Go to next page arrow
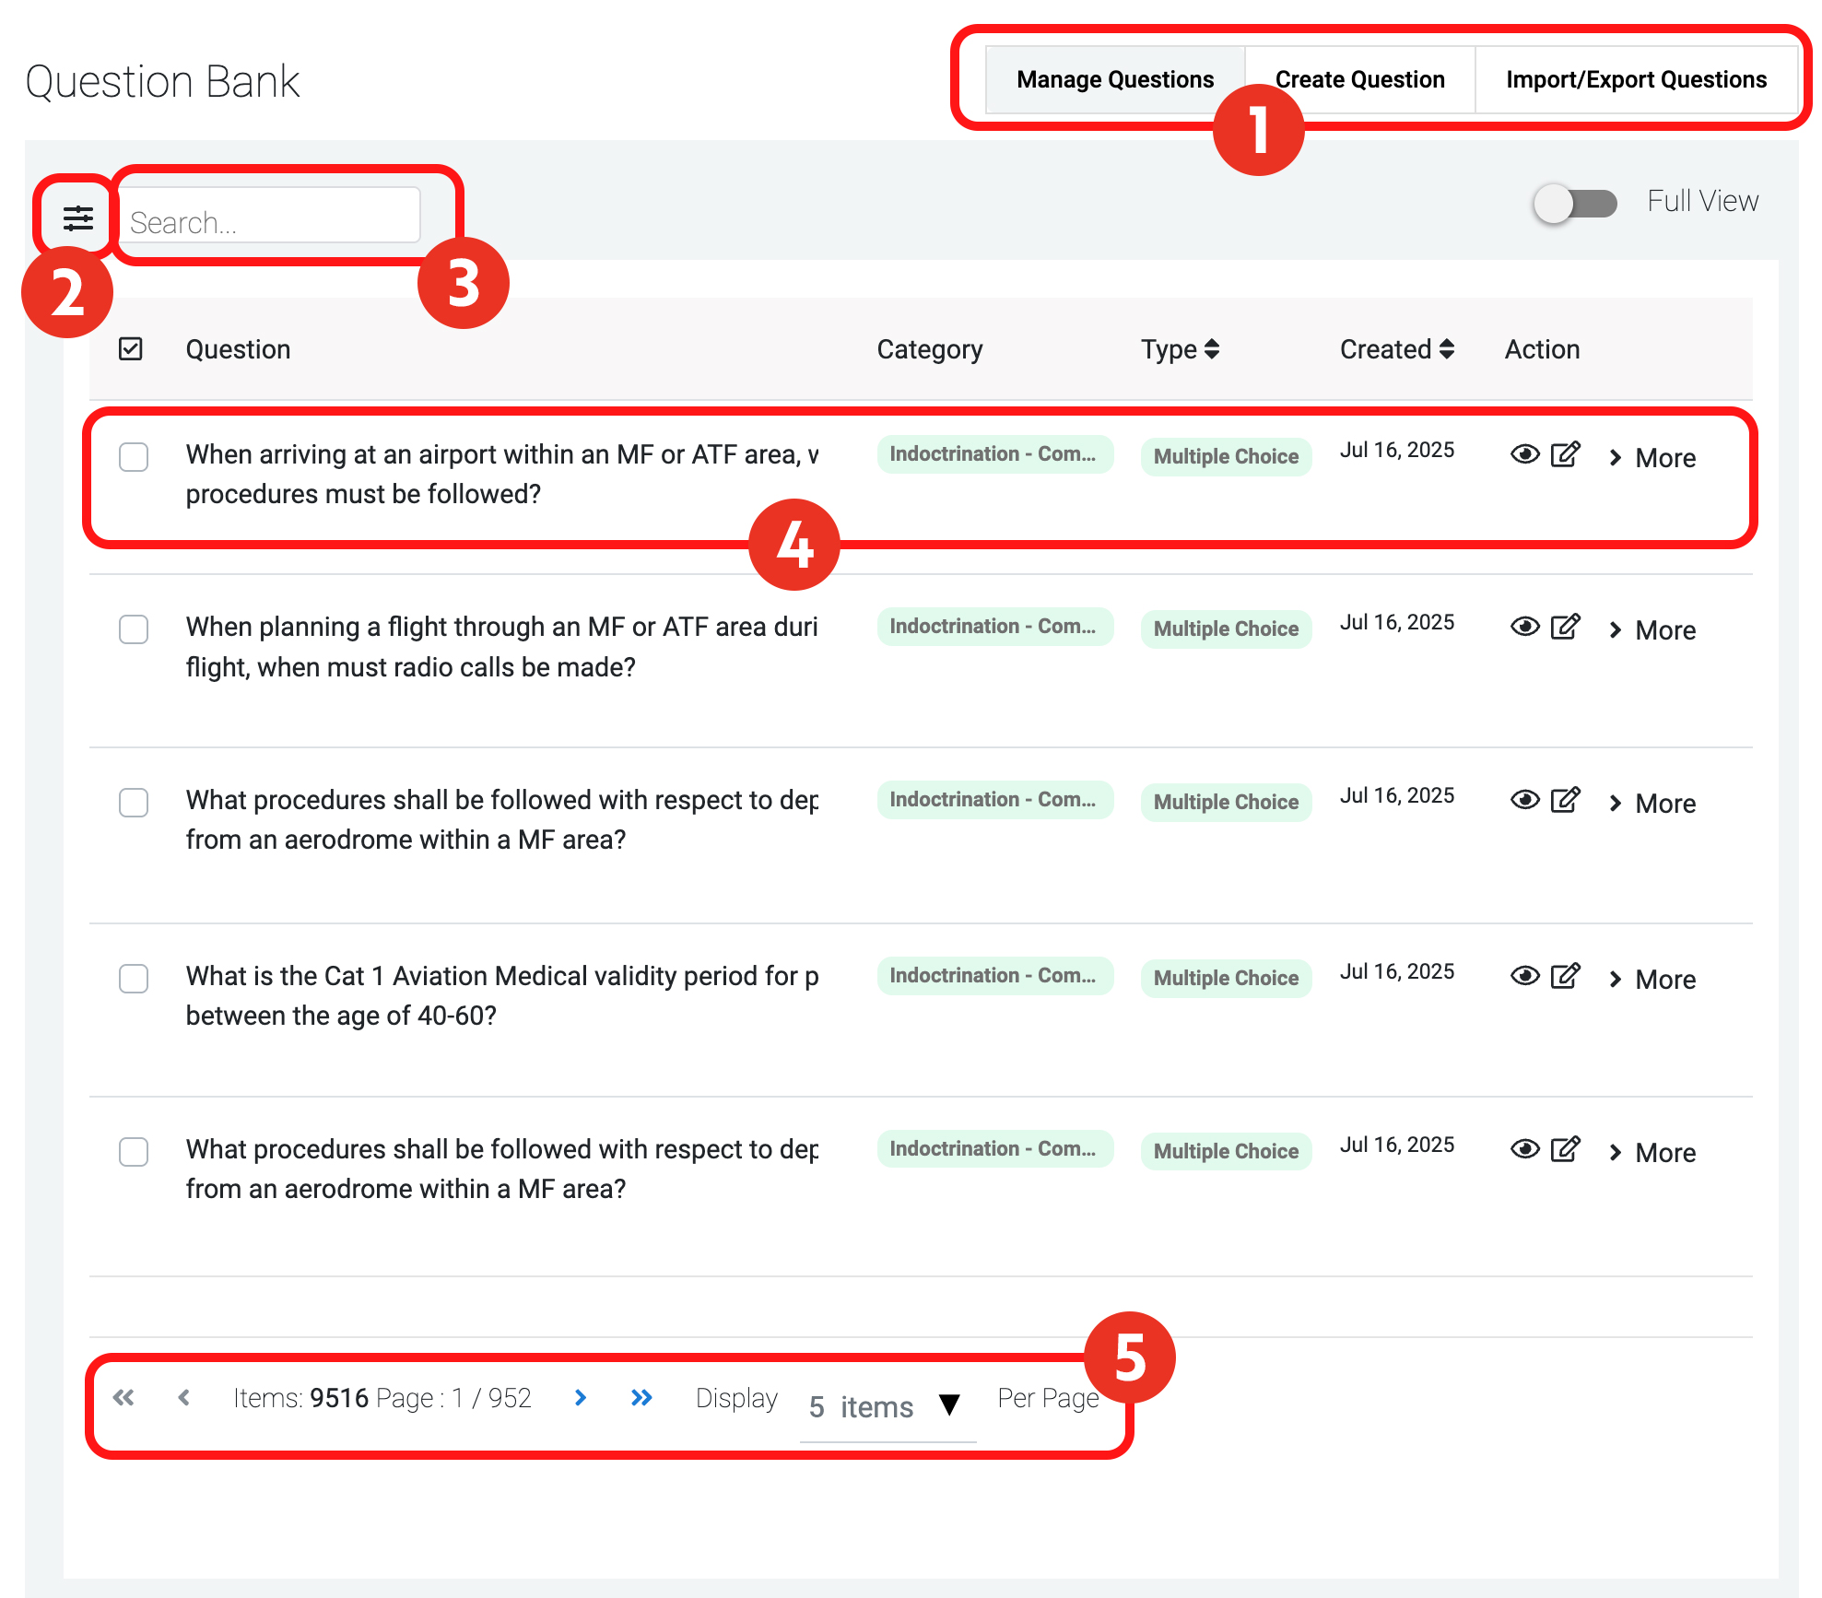The image size is (1822, 1598). tap(581, 1398)
